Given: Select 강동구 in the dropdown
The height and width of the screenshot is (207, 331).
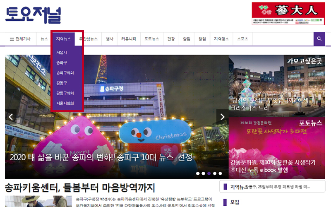Looking at the screenshot, I should click(61, 83).
